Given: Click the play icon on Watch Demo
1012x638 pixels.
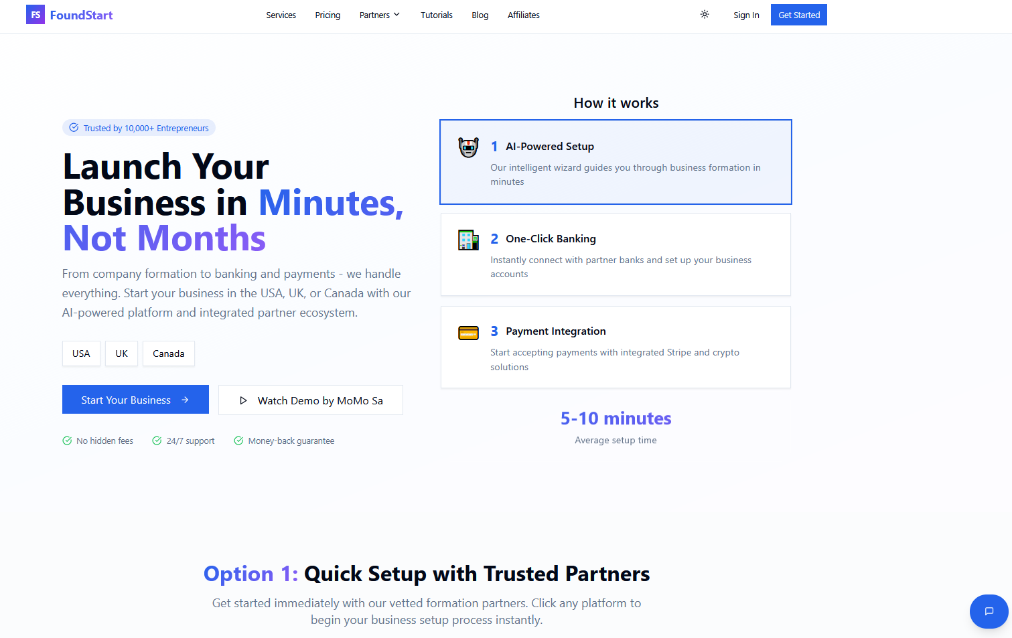Looking at the screenshot, I should coord(243,400).
